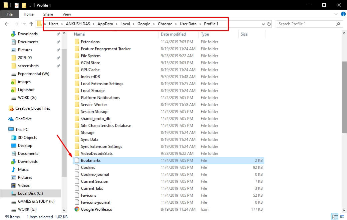Click the Properties icon in the title bar
The width and height of the screenshot is (347, 220).
tap(16, 5)
